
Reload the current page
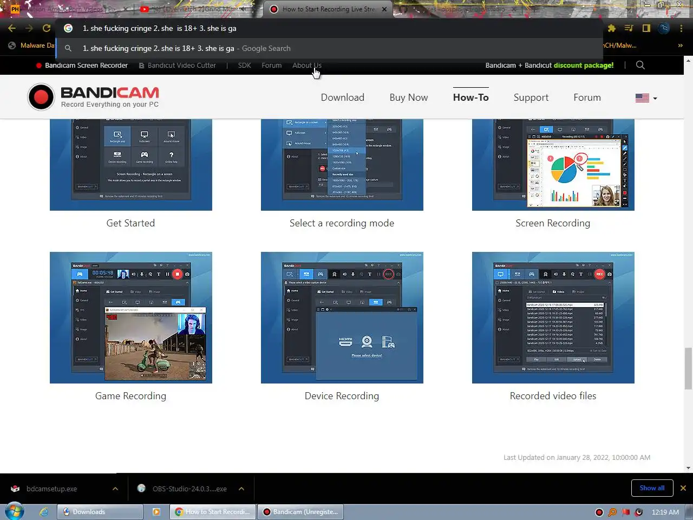point(47,28)
